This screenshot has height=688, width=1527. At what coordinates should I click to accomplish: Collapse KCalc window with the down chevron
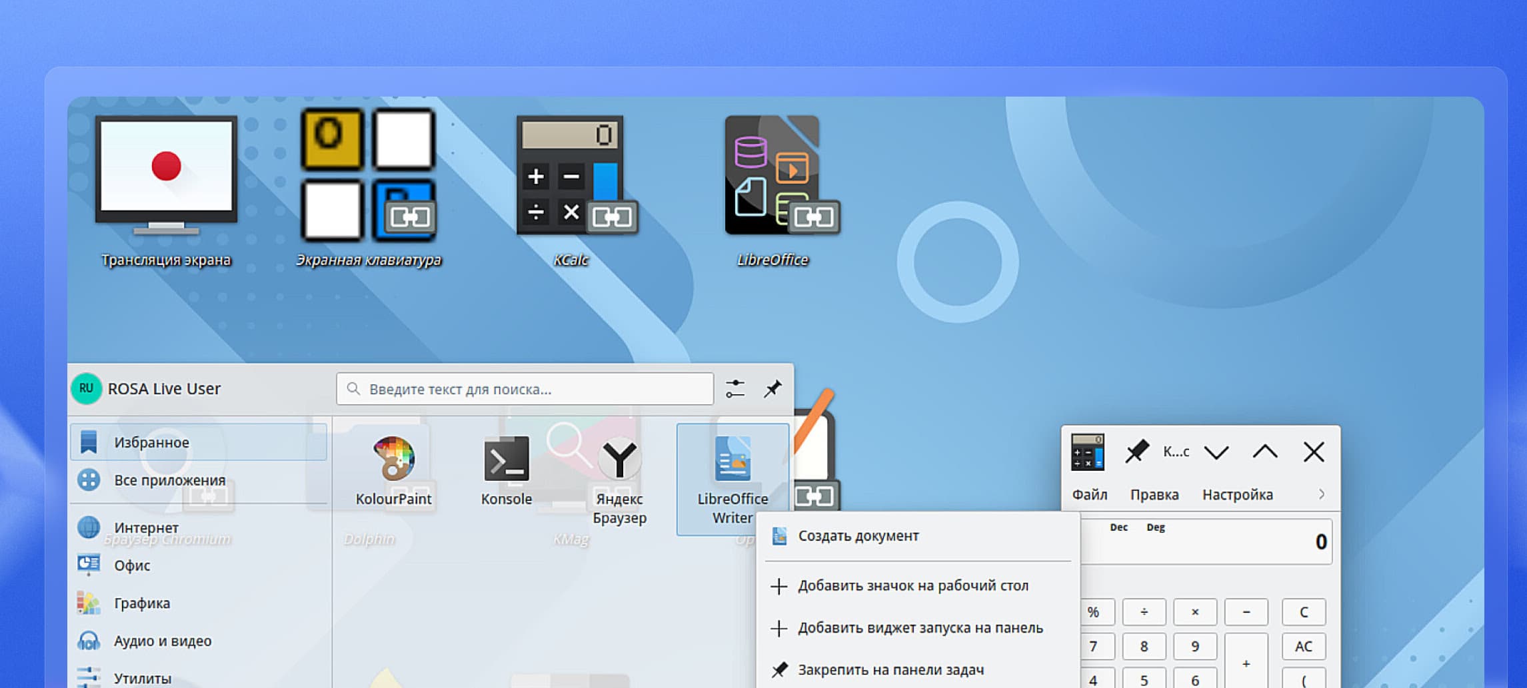click(1216, 452)
